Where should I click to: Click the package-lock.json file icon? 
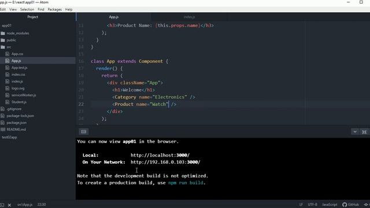click(2, 116)
